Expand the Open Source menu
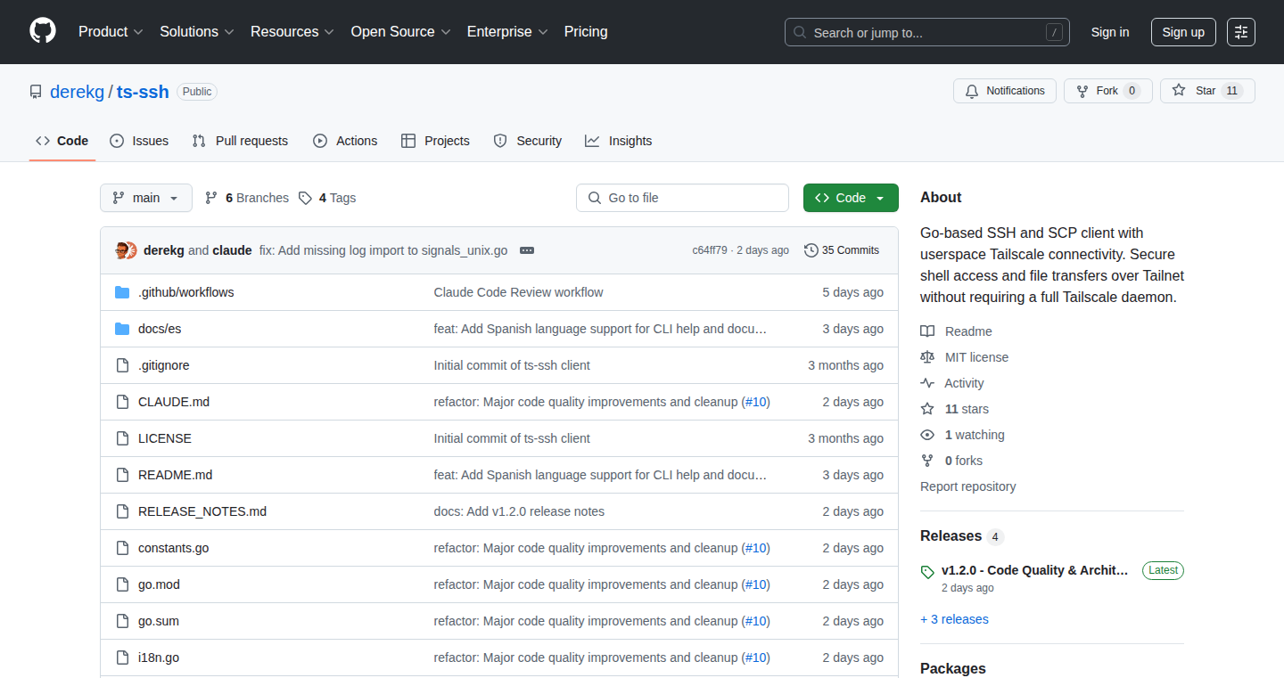 click(x=401, y=32)
